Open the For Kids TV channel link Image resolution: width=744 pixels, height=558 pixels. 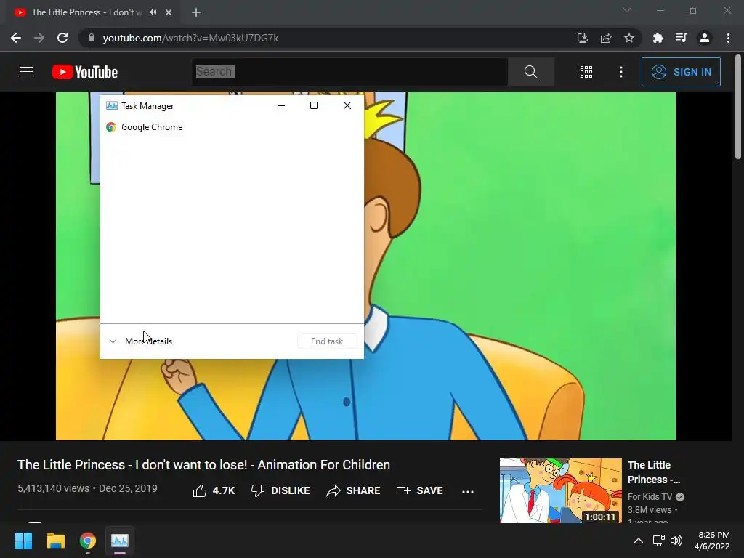(650, 497)
